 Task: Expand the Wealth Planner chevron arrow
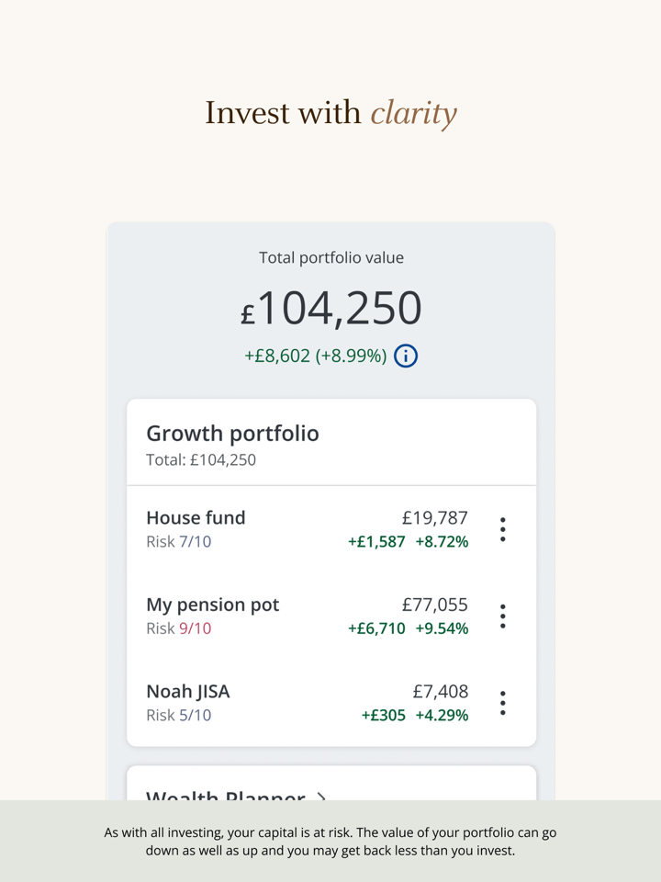tap(320, 796)
